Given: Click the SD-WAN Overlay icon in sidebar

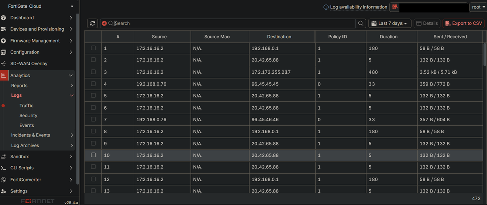Looking at the screenshot, I should [4, 64].
